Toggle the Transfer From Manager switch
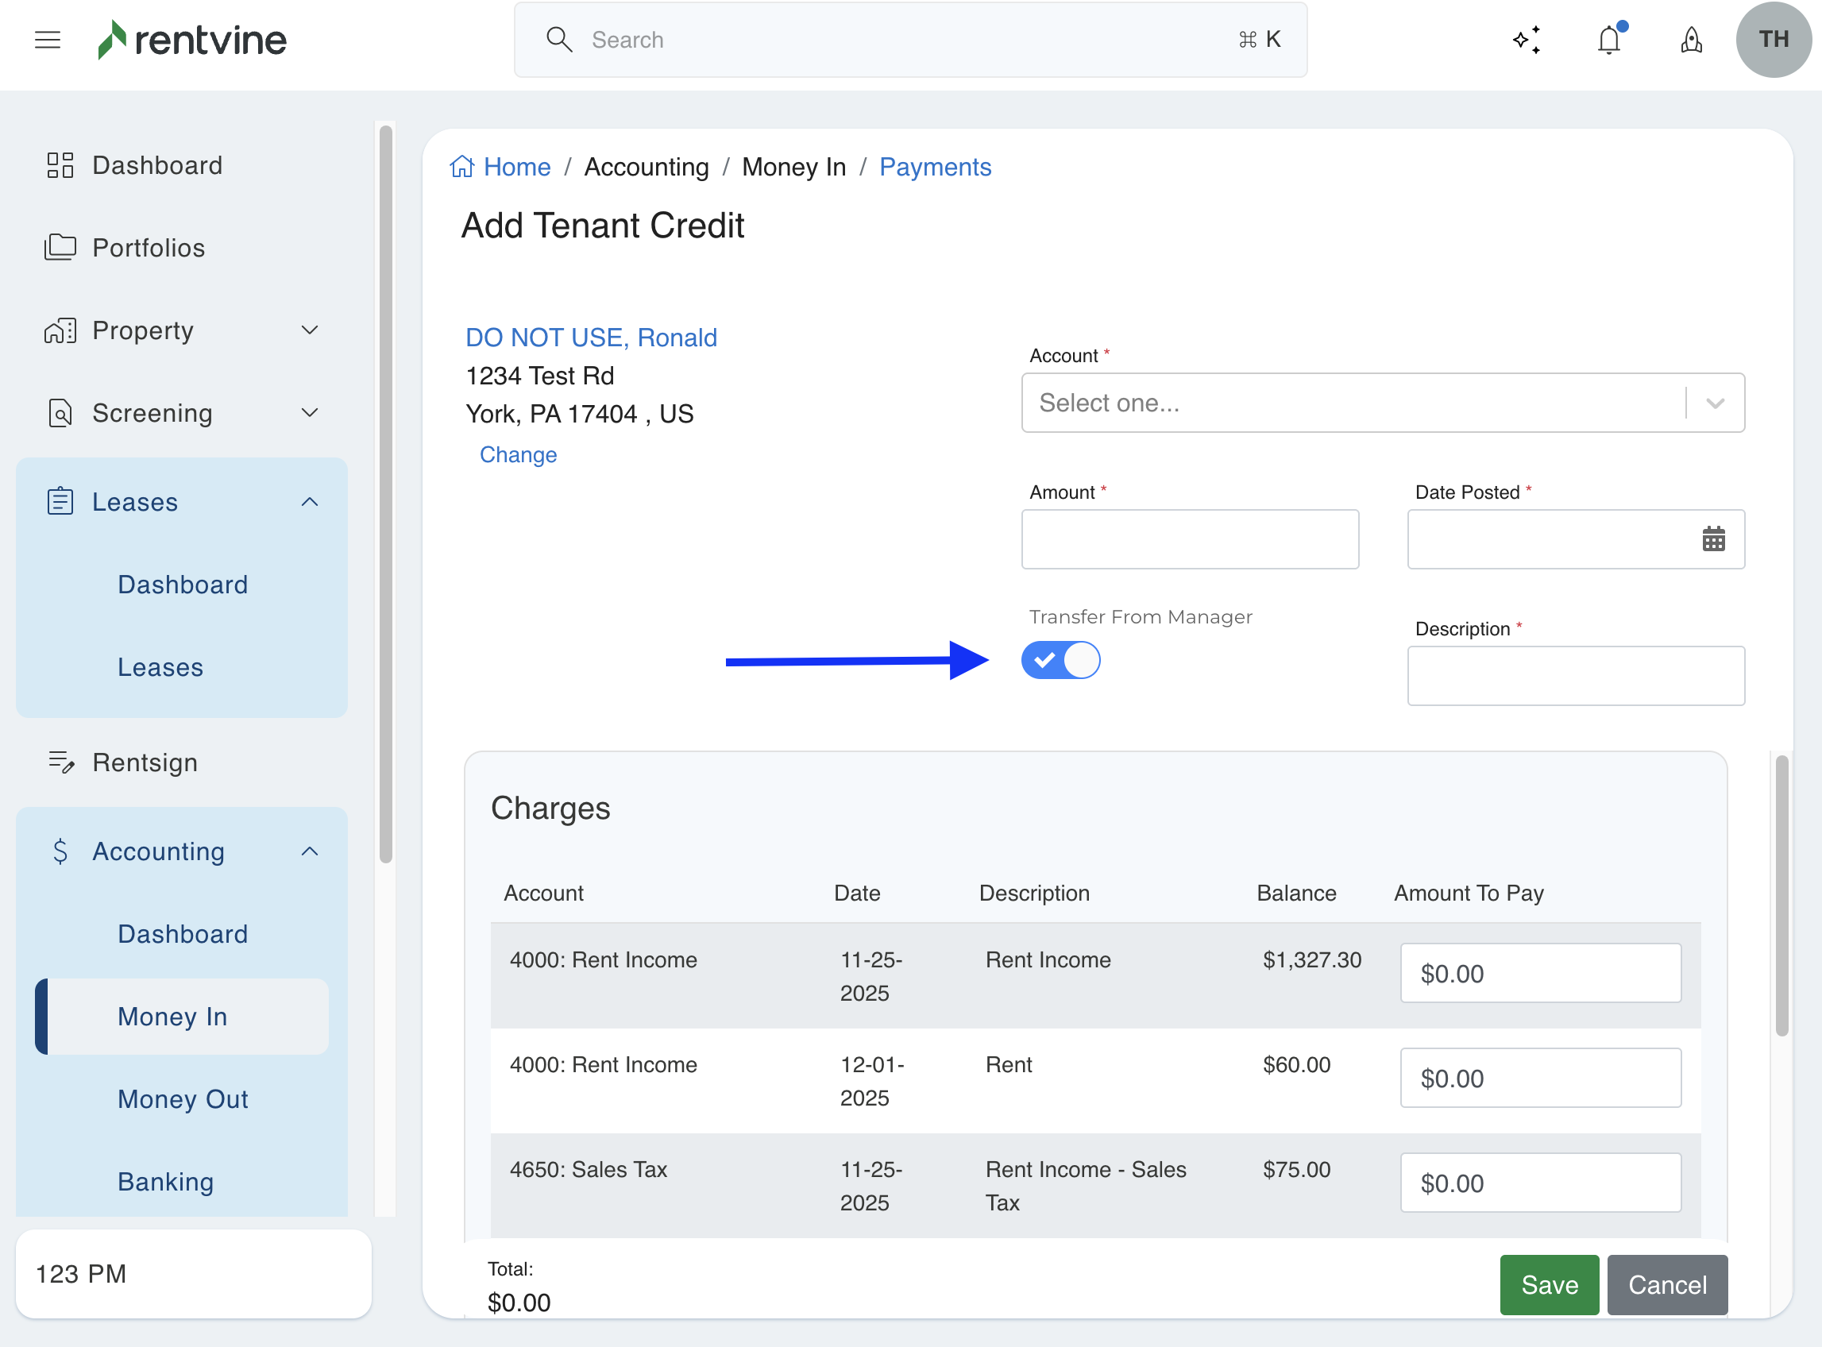Image resolution: width=1822 pixels, height=1347 pixels. (x=1060, y=660)
